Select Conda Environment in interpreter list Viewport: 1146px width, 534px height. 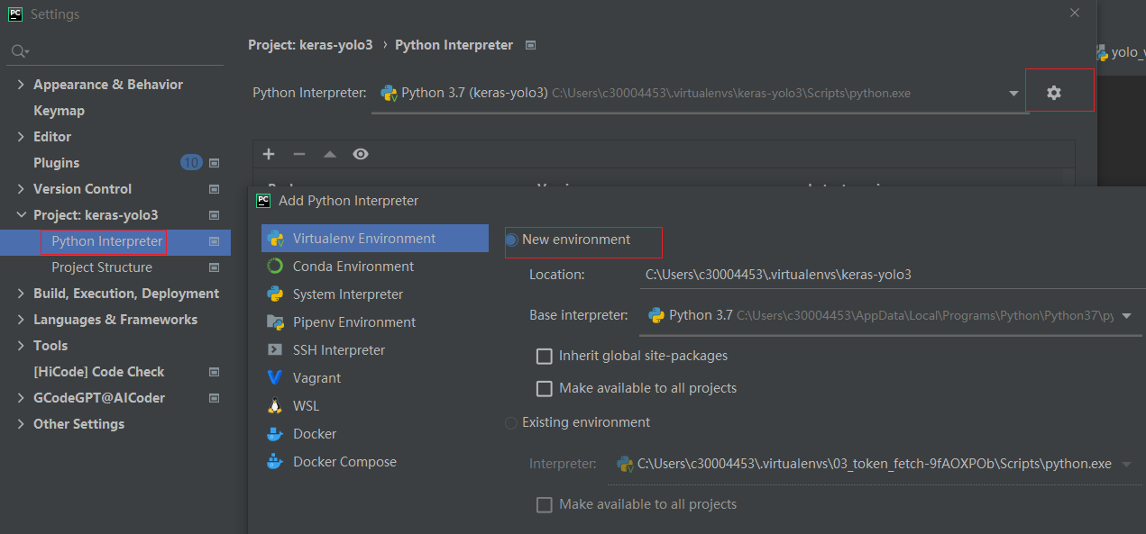tap(353, 267)
